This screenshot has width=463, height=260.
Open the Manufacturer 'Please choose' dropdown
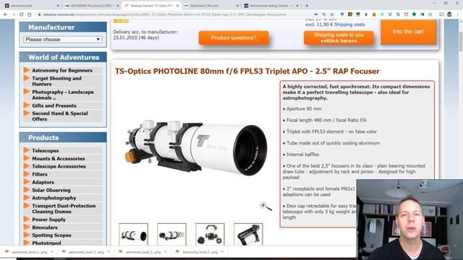pos(63,40)
